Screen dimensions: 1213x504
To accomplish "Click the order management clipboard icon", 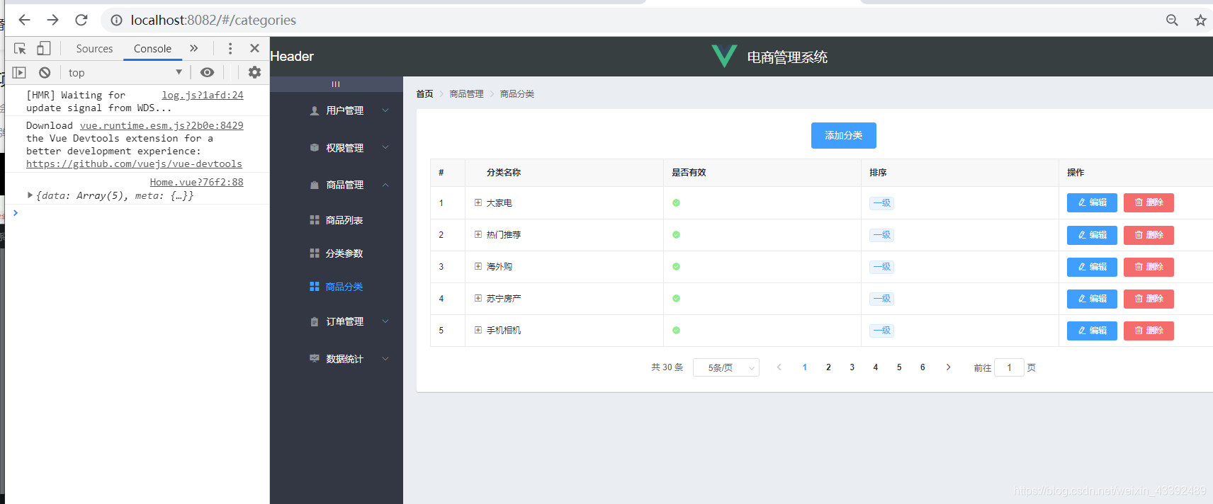I will click(315, 321).
